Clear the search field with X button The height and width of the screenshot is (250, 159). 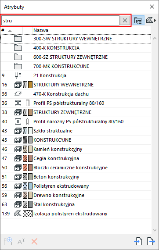point(125,21)
